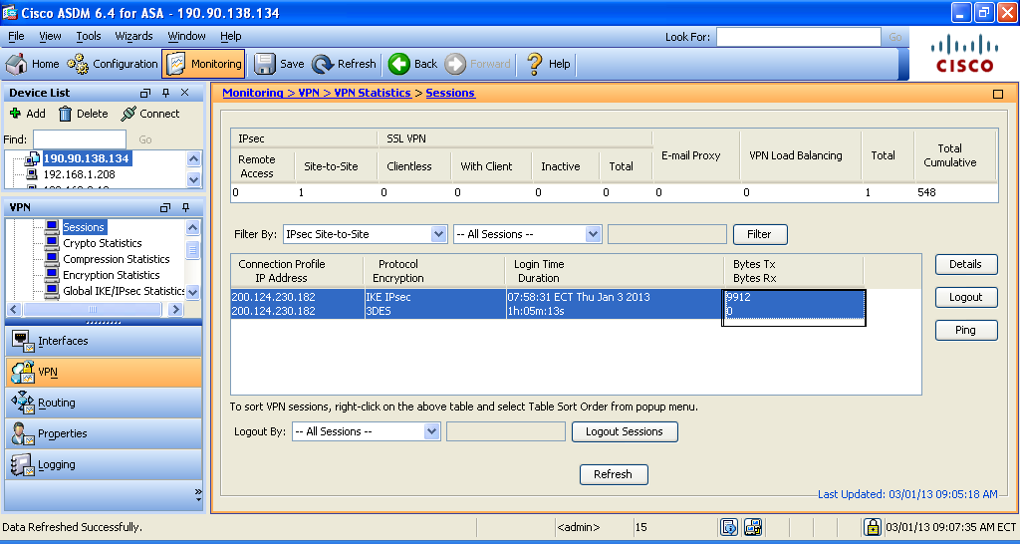Open Configuration view from toolbar
The image size is (1020, 544).
[114, 64]
